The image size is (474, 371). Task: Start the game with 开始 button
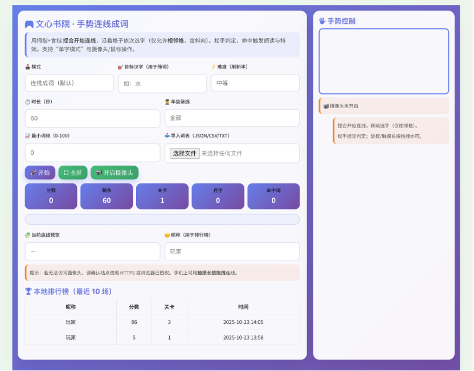[40, 172]
